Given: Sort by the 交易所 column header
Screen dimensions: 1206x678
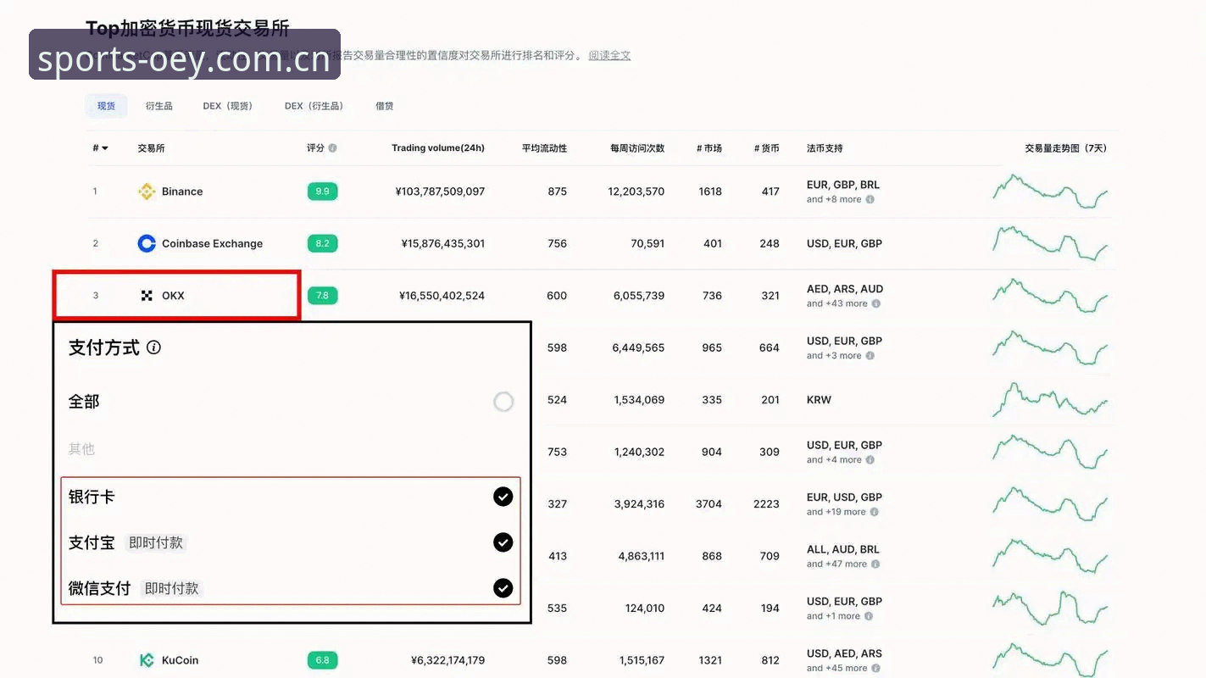Looking at the screenshot, I should (151, 148).
